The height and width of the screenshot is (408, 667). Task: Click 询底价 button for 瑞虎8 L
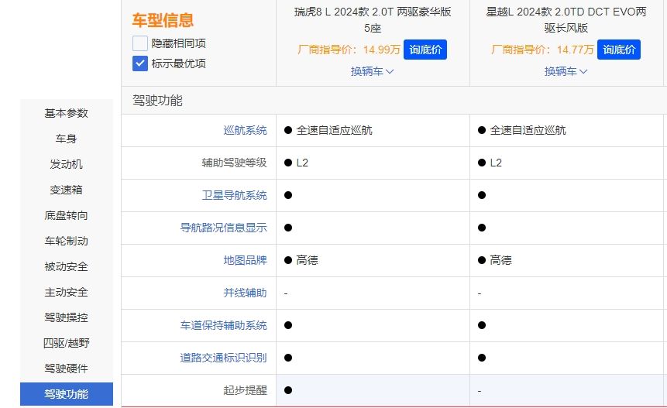[425, 50]
